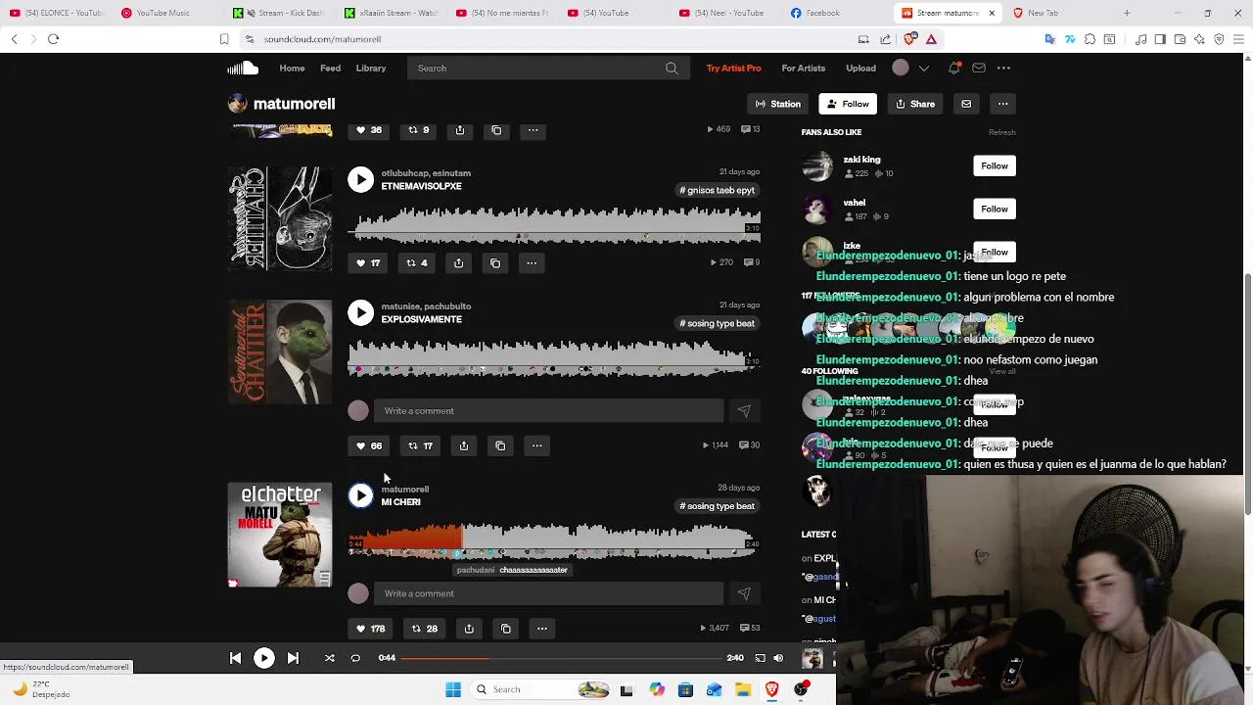The height and width of the screenshot is (705, 1253).
Task: Like MI CHERI with 178 likes
Action: point(371,629)
